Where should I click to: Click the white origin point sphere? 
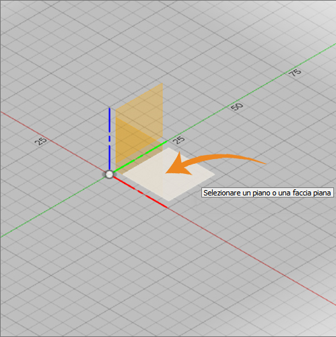pyautogui.click(x=109, y=175)
